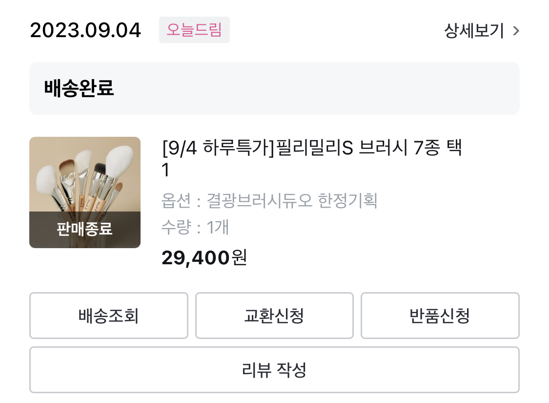
Task: Click the 29,400원 price
Action: 195,257
